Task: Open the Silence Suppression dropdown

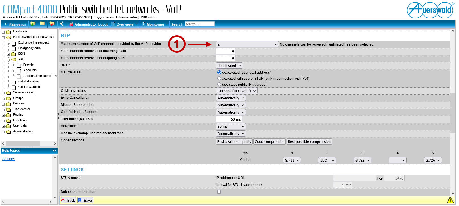Action: (231, 105)
